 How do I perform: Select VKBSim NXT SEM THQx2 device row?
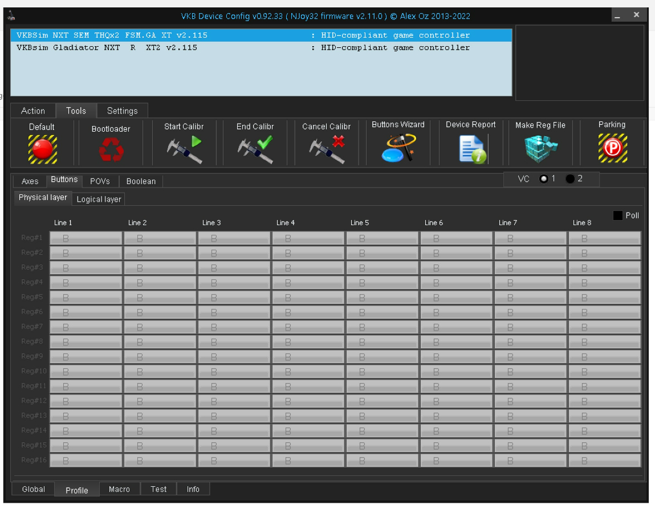(x=262, y=35)
